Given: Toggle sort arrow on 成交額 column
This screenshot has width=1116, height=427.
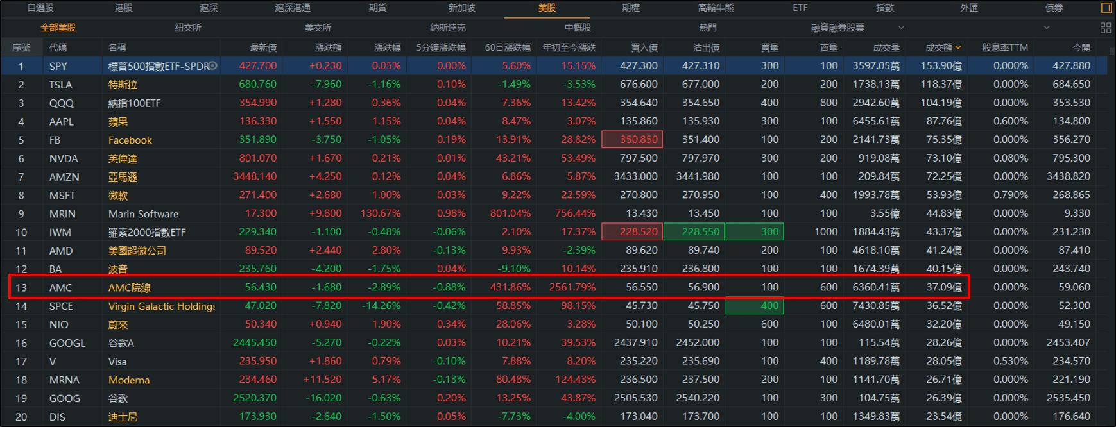Looking at the screenshot, I should (958, 47).
